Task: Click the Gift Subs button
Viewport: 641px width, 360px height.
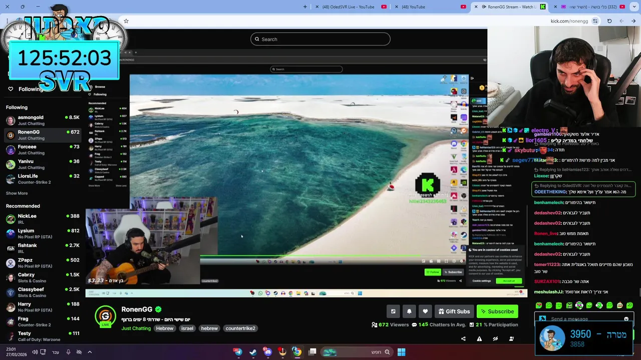Action: click(x=454, y=311)
